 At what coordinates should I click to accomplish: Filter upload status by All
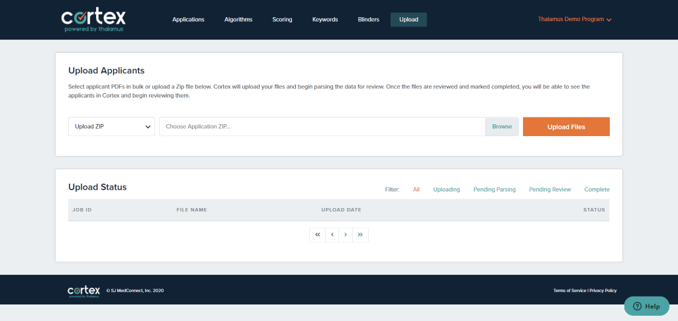(x=416, y=190)
